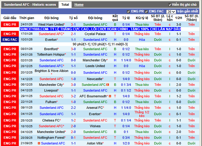
Task: Open Newcastle team link
Action: pyautogui.click(x=95, y=79)
